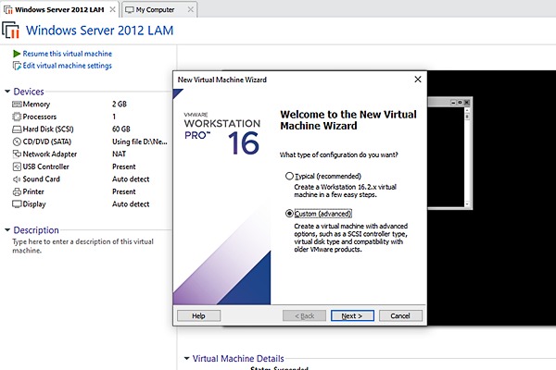This screenshot has width=556, height=370.
Task: Click the Network Adapter value NAT
Action: click(x=119, y=154)
